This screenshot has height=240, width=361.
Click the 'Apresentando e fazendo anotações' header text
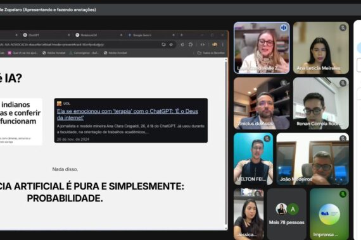(60, 9)
